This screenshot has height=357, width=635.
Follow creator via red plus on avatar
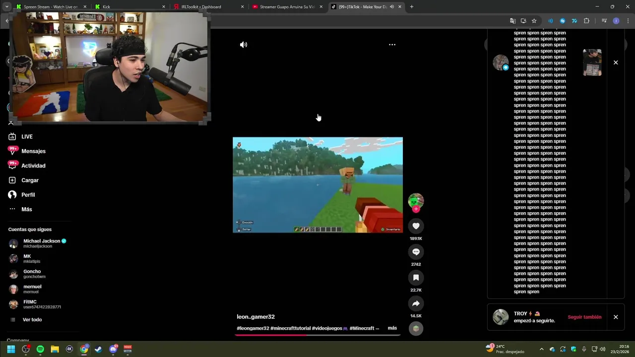[x=416, y=209]
